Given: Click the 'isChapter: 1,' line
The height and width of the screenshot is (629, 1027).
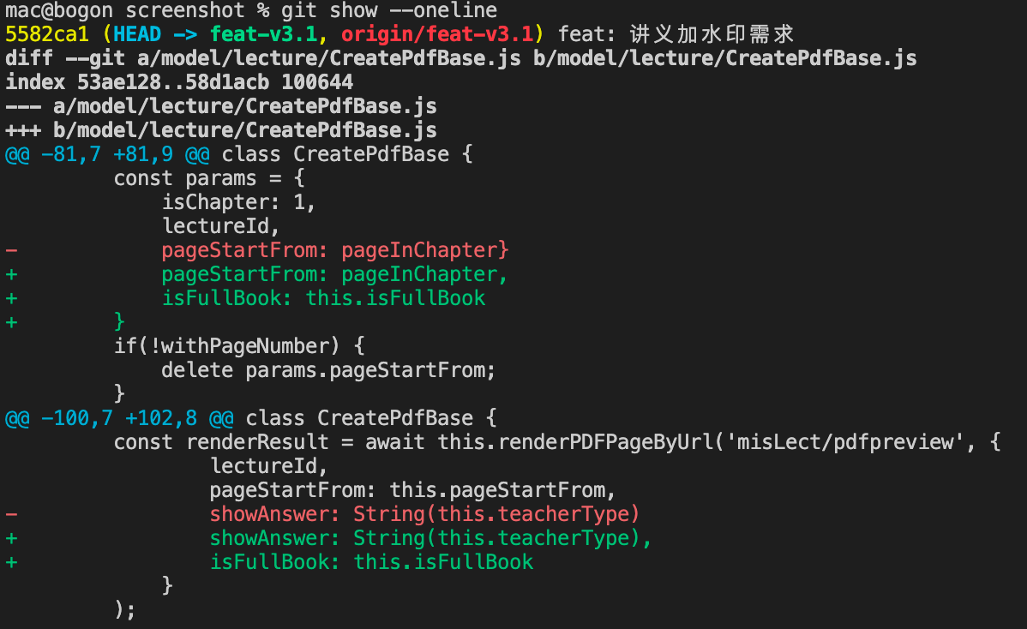Looking at the screenshot, I should click(239, 202).
